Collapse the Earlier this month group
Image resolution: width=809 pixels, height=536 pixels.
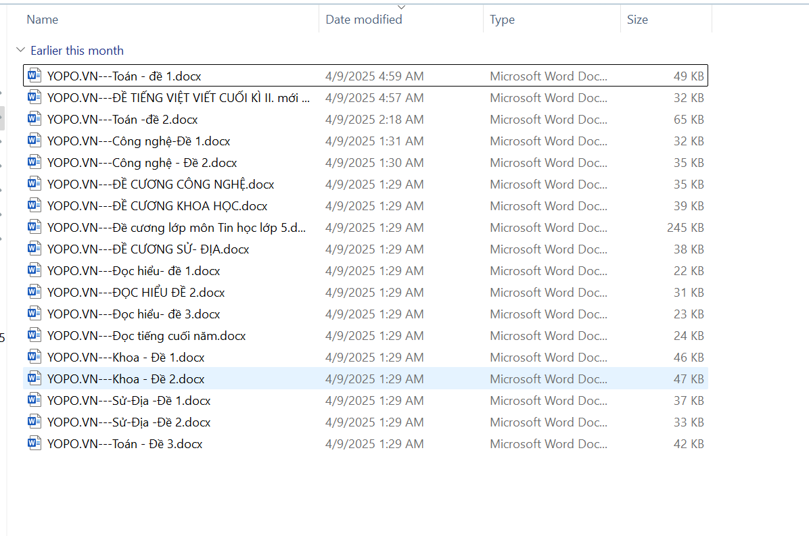click(x=21, y=51)
